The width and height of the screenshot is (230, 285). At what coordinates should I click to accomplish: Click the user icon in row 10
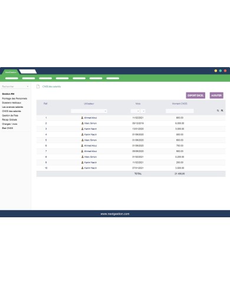(x=83, y=168)
